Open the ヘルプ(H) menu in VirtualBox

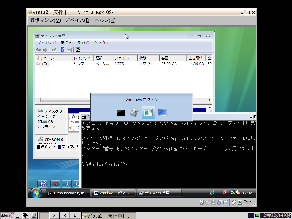pos(105,20)
